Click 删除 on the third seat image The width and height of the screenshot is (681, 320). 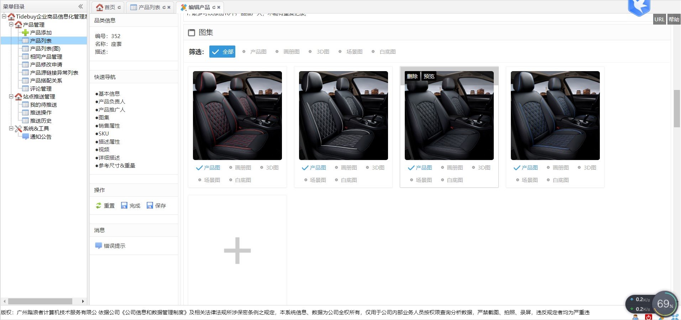click(x=412, y=76)
